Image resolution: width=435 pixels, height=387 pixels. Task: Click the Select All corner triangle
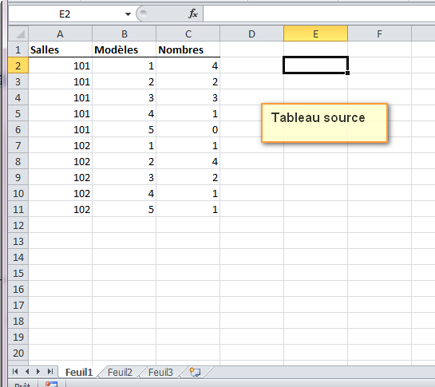[x=18, y=34]
